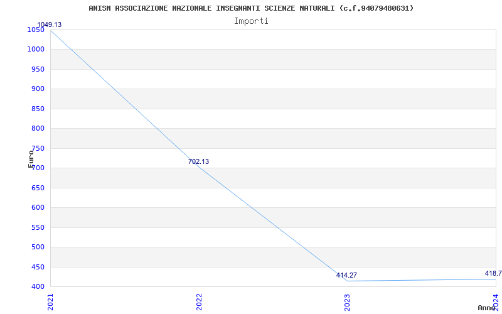The height and width of the screenshot is (314, 502).
Task: Click the 2022 x-axis label
Action: pos(199,302)
